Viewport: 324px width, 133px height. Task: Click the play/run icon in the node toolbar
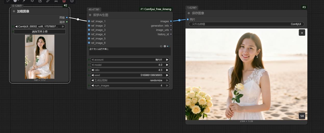pyautogui.click(x=8, y=1)
